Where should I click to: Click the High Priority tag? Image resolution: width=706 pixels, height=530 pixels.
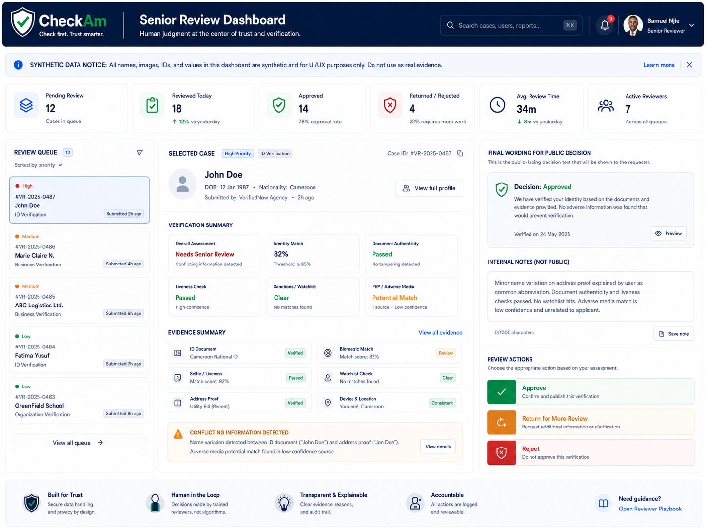pos(237,153)
